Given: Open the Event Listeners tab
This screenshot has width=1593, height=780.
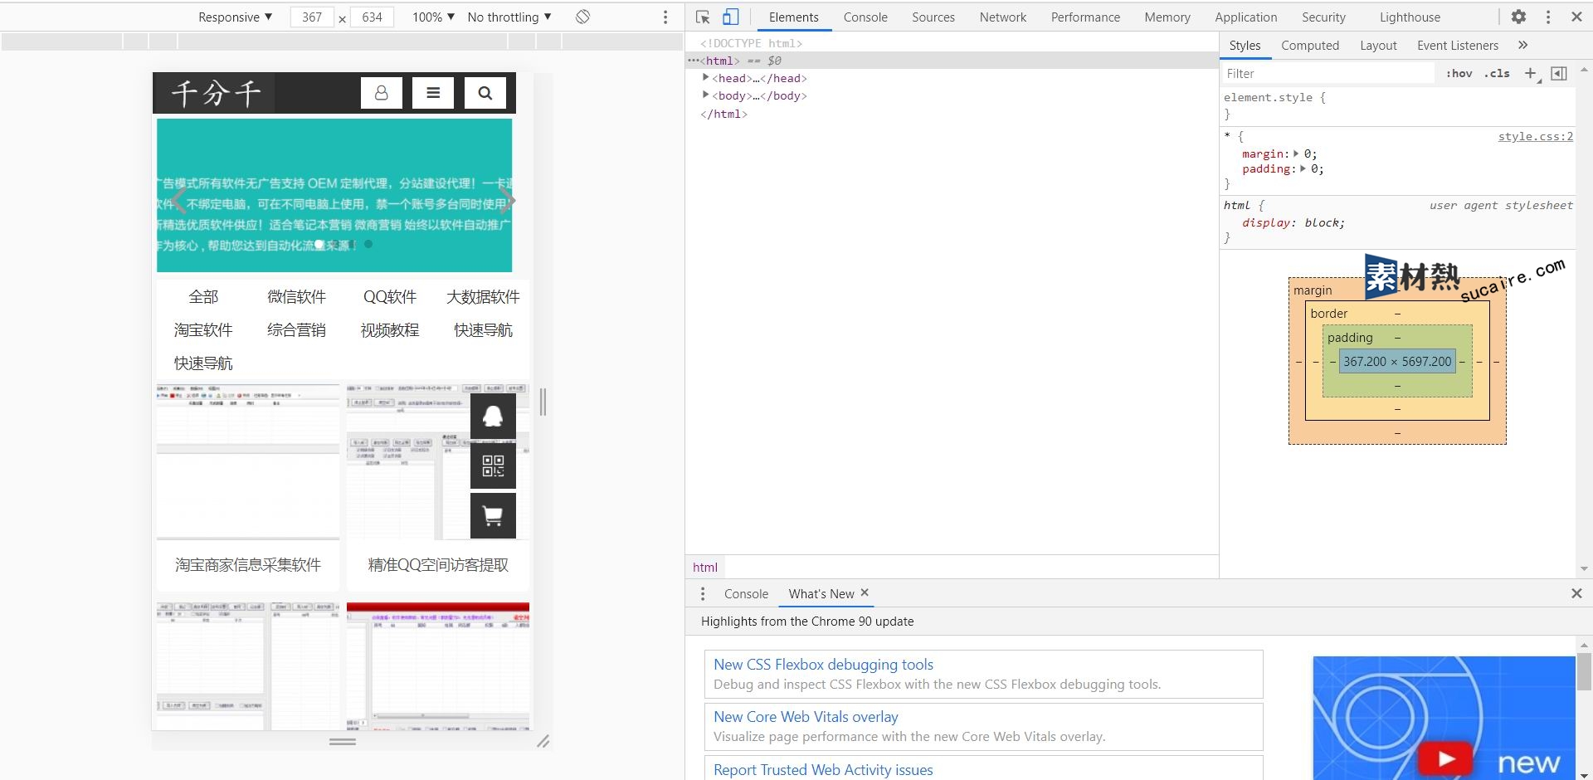Looking at the screenshot, I should click(1458, 45).
